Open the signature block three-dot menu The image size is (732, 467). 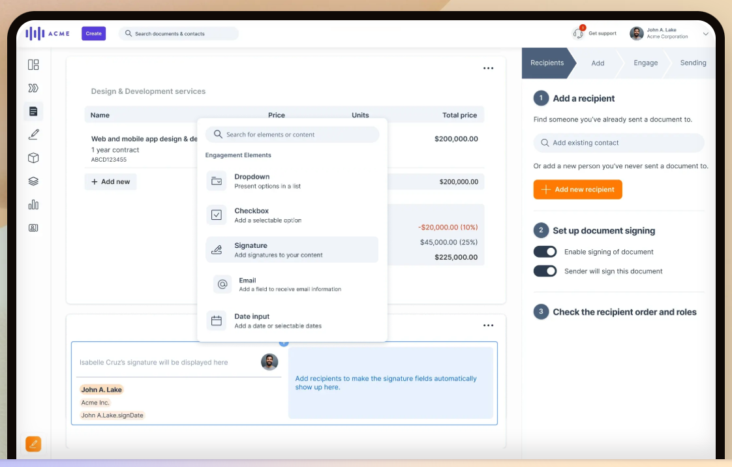488,325
